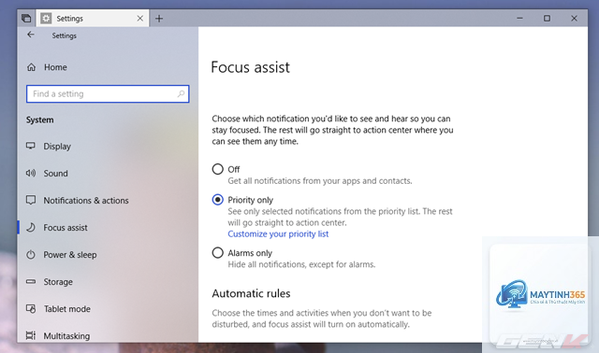Open Customize your priority list link
This screenshot has height=353, width=599.
[x=278, y=234]
